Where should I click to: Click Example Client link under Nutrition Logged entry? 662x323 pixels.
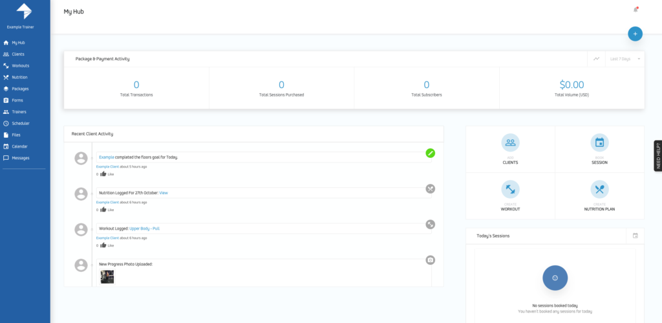coord(108,203)
